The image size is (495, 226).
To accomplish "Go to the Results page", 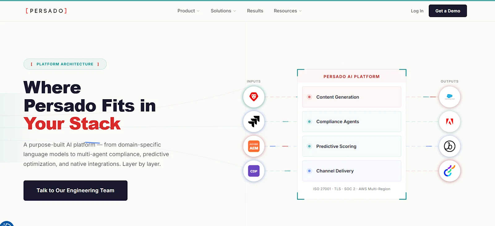I will pyautogui.click(x=255, y=11).
